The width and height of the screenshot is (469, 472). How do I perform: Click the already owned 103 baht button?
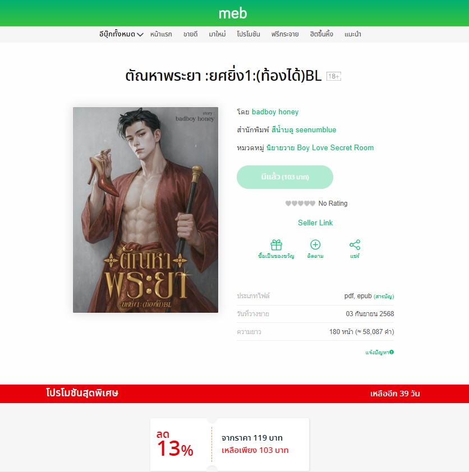point(285,177)
